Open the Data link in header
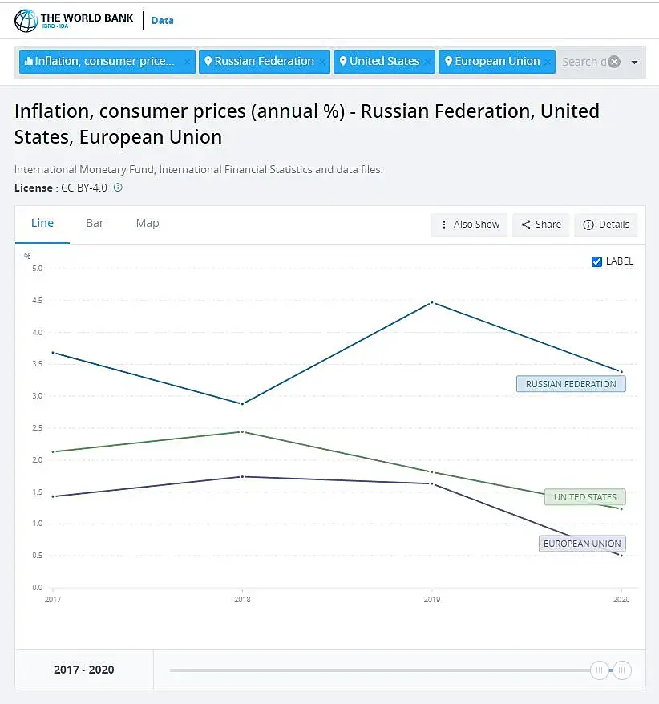 coord(162,20)
